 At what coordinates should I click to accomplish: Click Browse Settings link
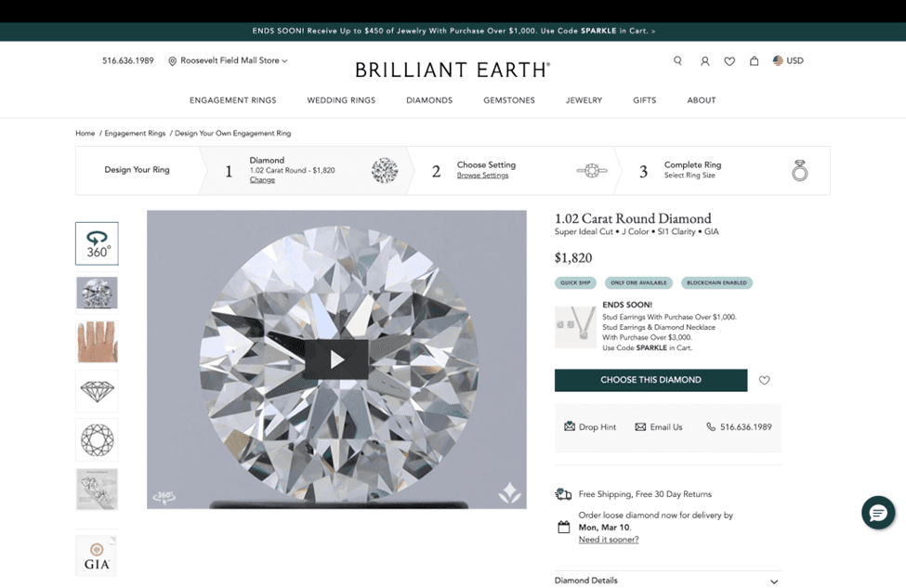[482, 176]
